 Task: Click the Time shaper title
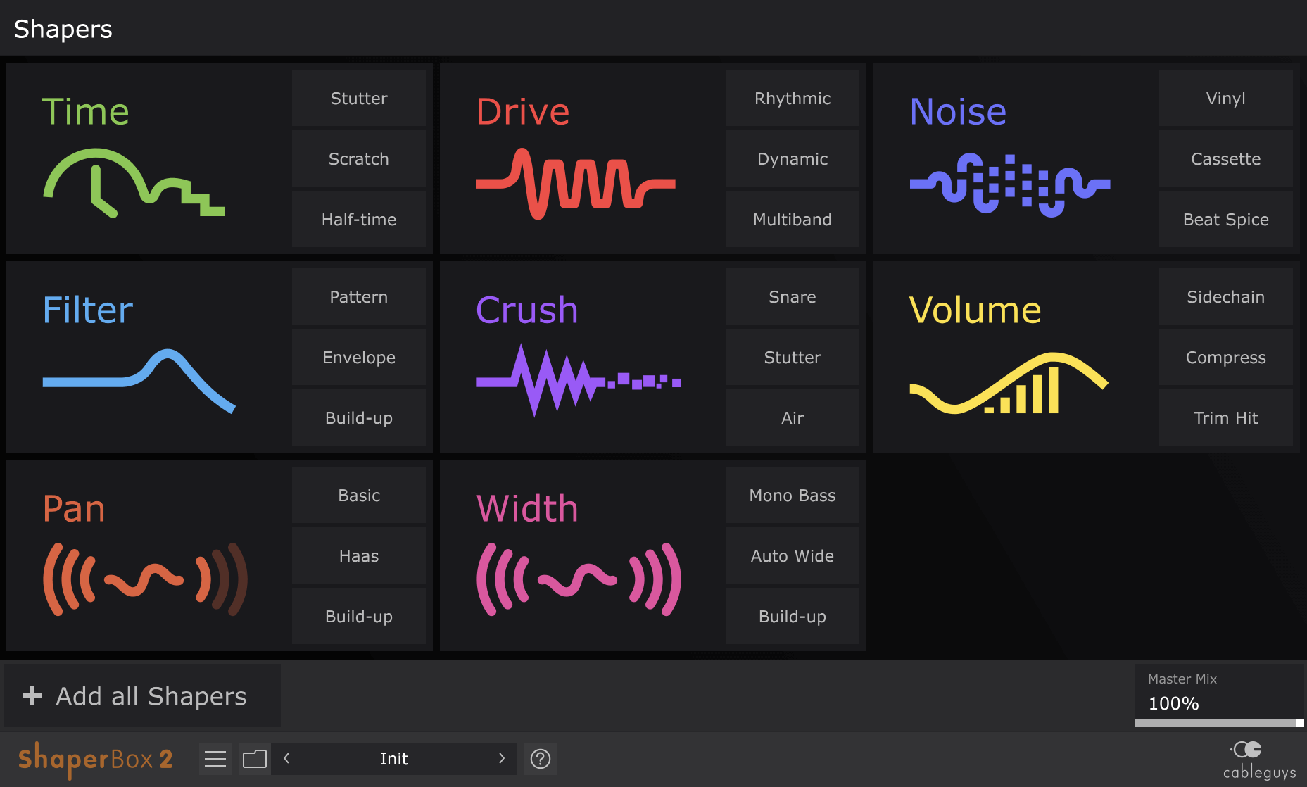pyautogui.click(x=85, y=111)
